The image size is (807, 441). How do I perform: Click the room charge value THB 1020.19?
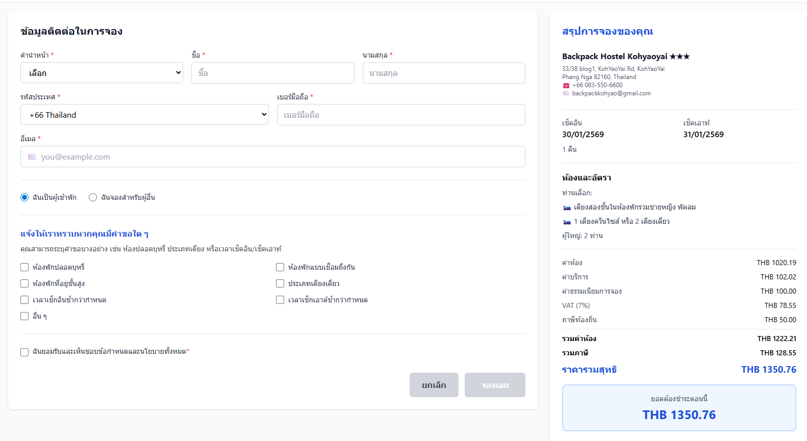point(776,263)
